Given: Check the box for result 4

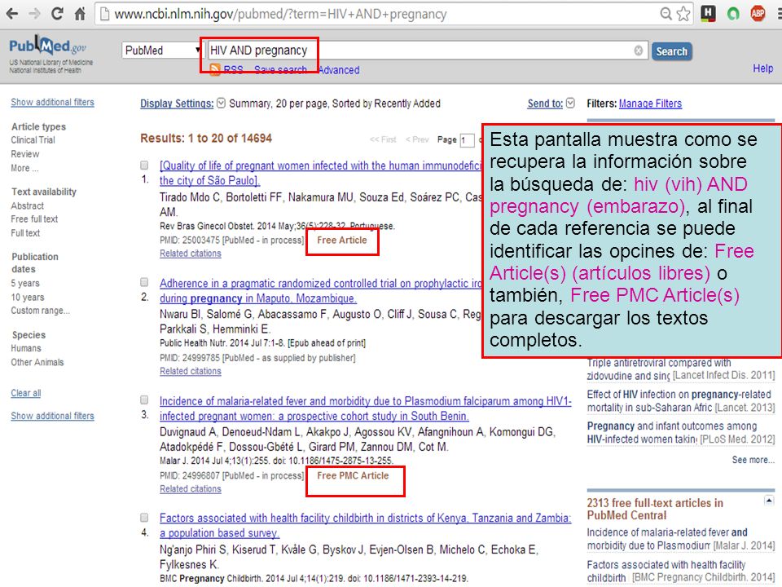Looking at the screenshot, I should [144, 517].
